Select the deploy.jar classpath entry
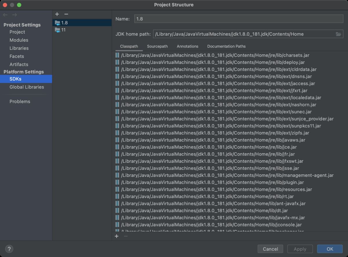 click(213, 62)
